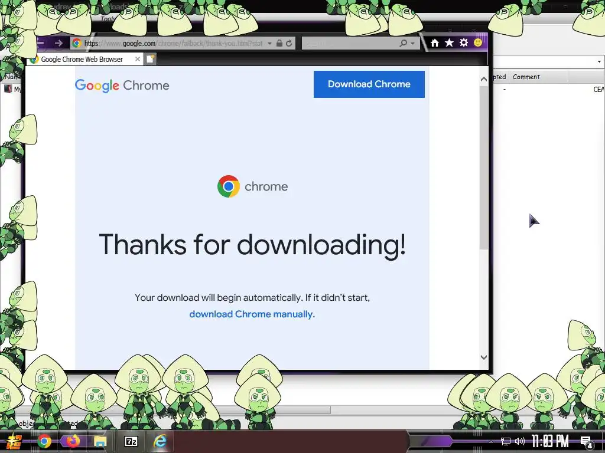Click the smiley feedback icon

[477, 42]
